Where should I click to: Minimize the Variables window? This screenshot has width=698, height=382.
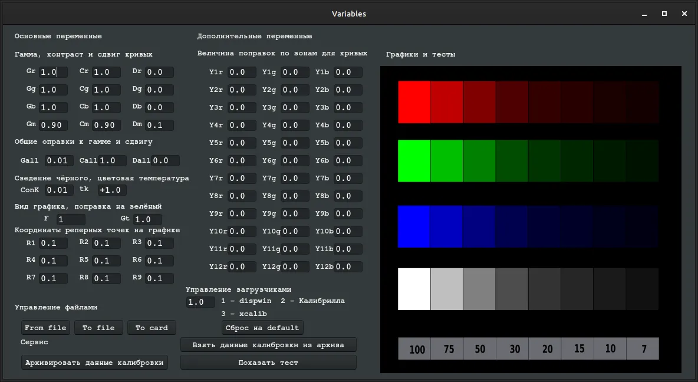pos(644,14)
